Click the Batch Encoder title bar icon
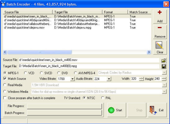Image resolution: width=170 pixels, height=124 pixels. coord(3,4)
